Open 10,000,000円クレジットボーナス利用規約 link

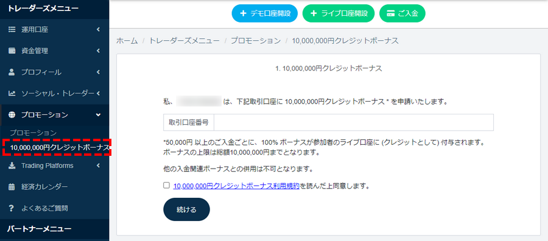[236, 186]
